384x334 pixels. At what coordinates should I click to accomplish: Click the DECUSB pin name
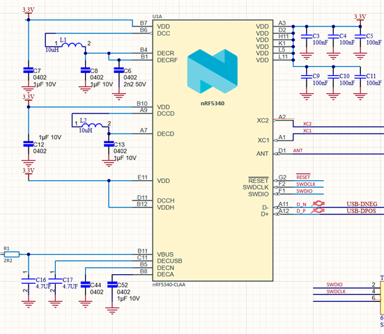coord(169,261)
